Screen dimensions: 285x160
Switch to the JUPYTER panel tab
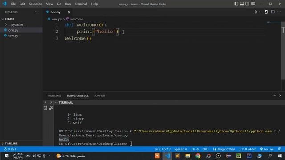[100, 96]
